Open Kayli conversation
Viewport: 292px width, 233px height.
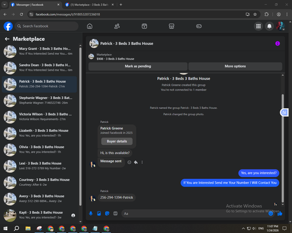click(x=39, y=216)
